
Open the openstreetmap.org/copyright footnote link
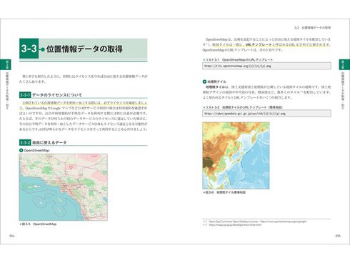coord(283,222)
